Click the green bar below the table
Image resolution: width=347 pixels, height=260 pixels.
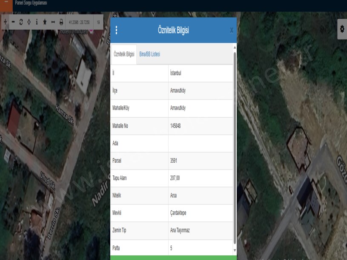click(x=173, y=257)
